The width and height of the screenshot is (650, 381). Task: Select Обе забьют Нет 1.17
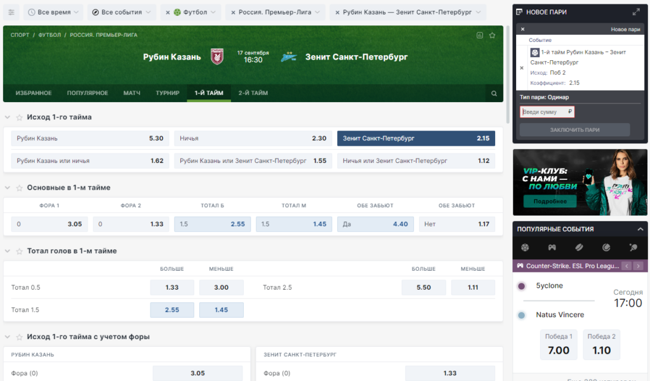tap(457, 224)
